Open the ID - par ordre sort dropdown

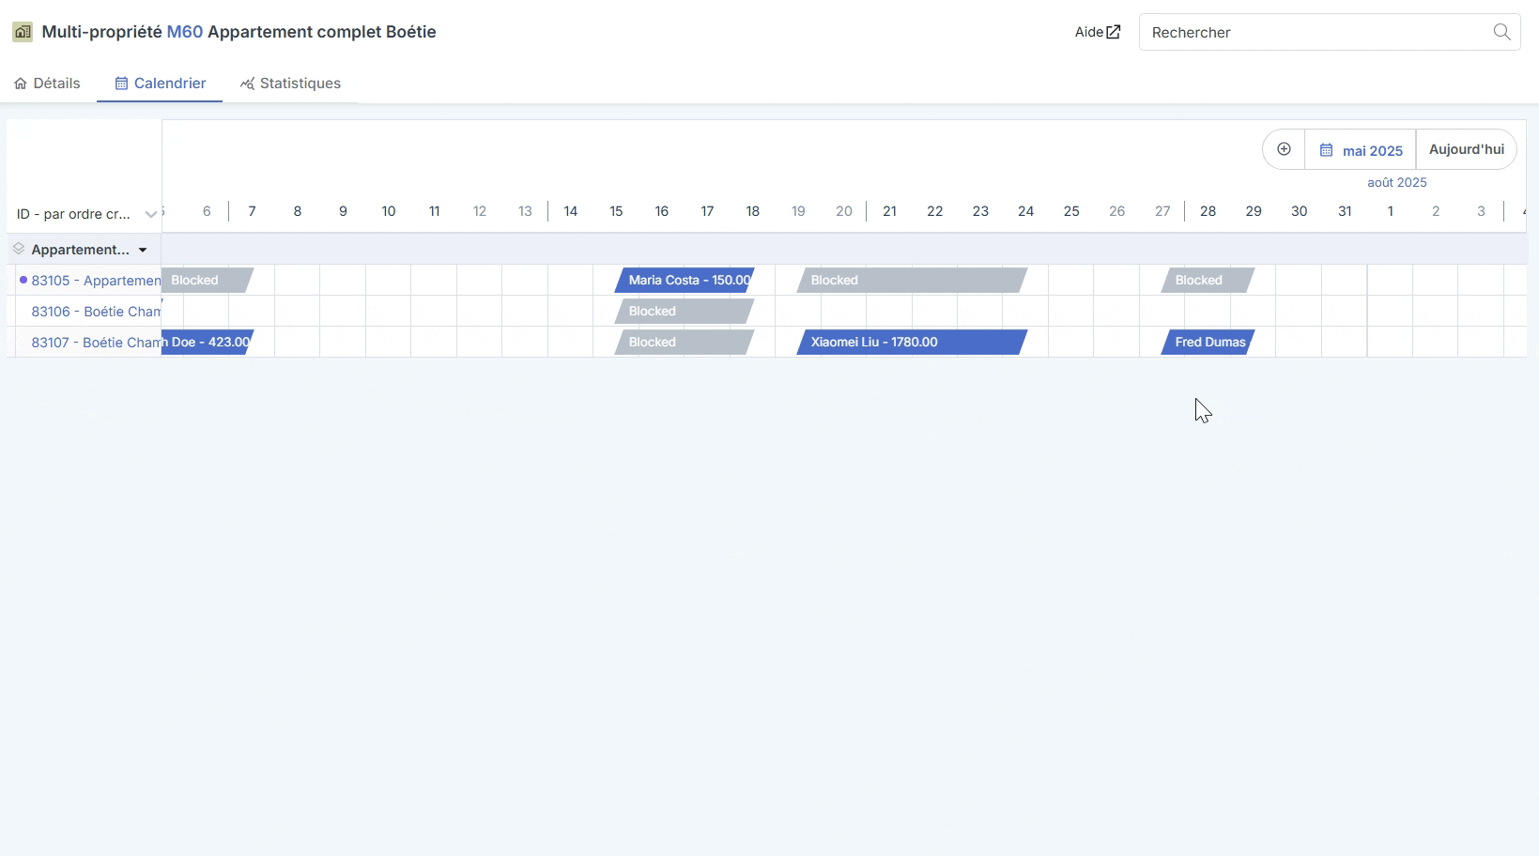pyautogui.click(x=85, y=214)
